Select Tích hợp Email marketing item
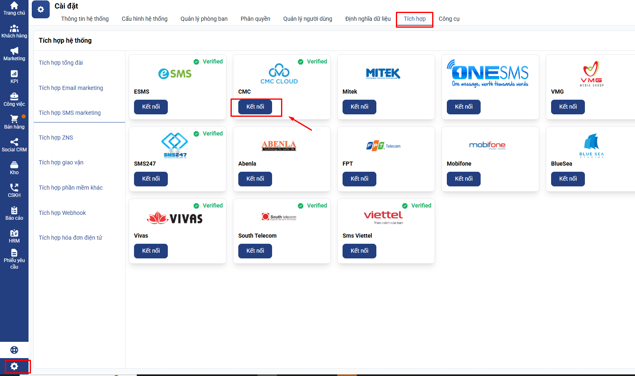The height and width of the screenshot is (376, 635). click(71, 88)
